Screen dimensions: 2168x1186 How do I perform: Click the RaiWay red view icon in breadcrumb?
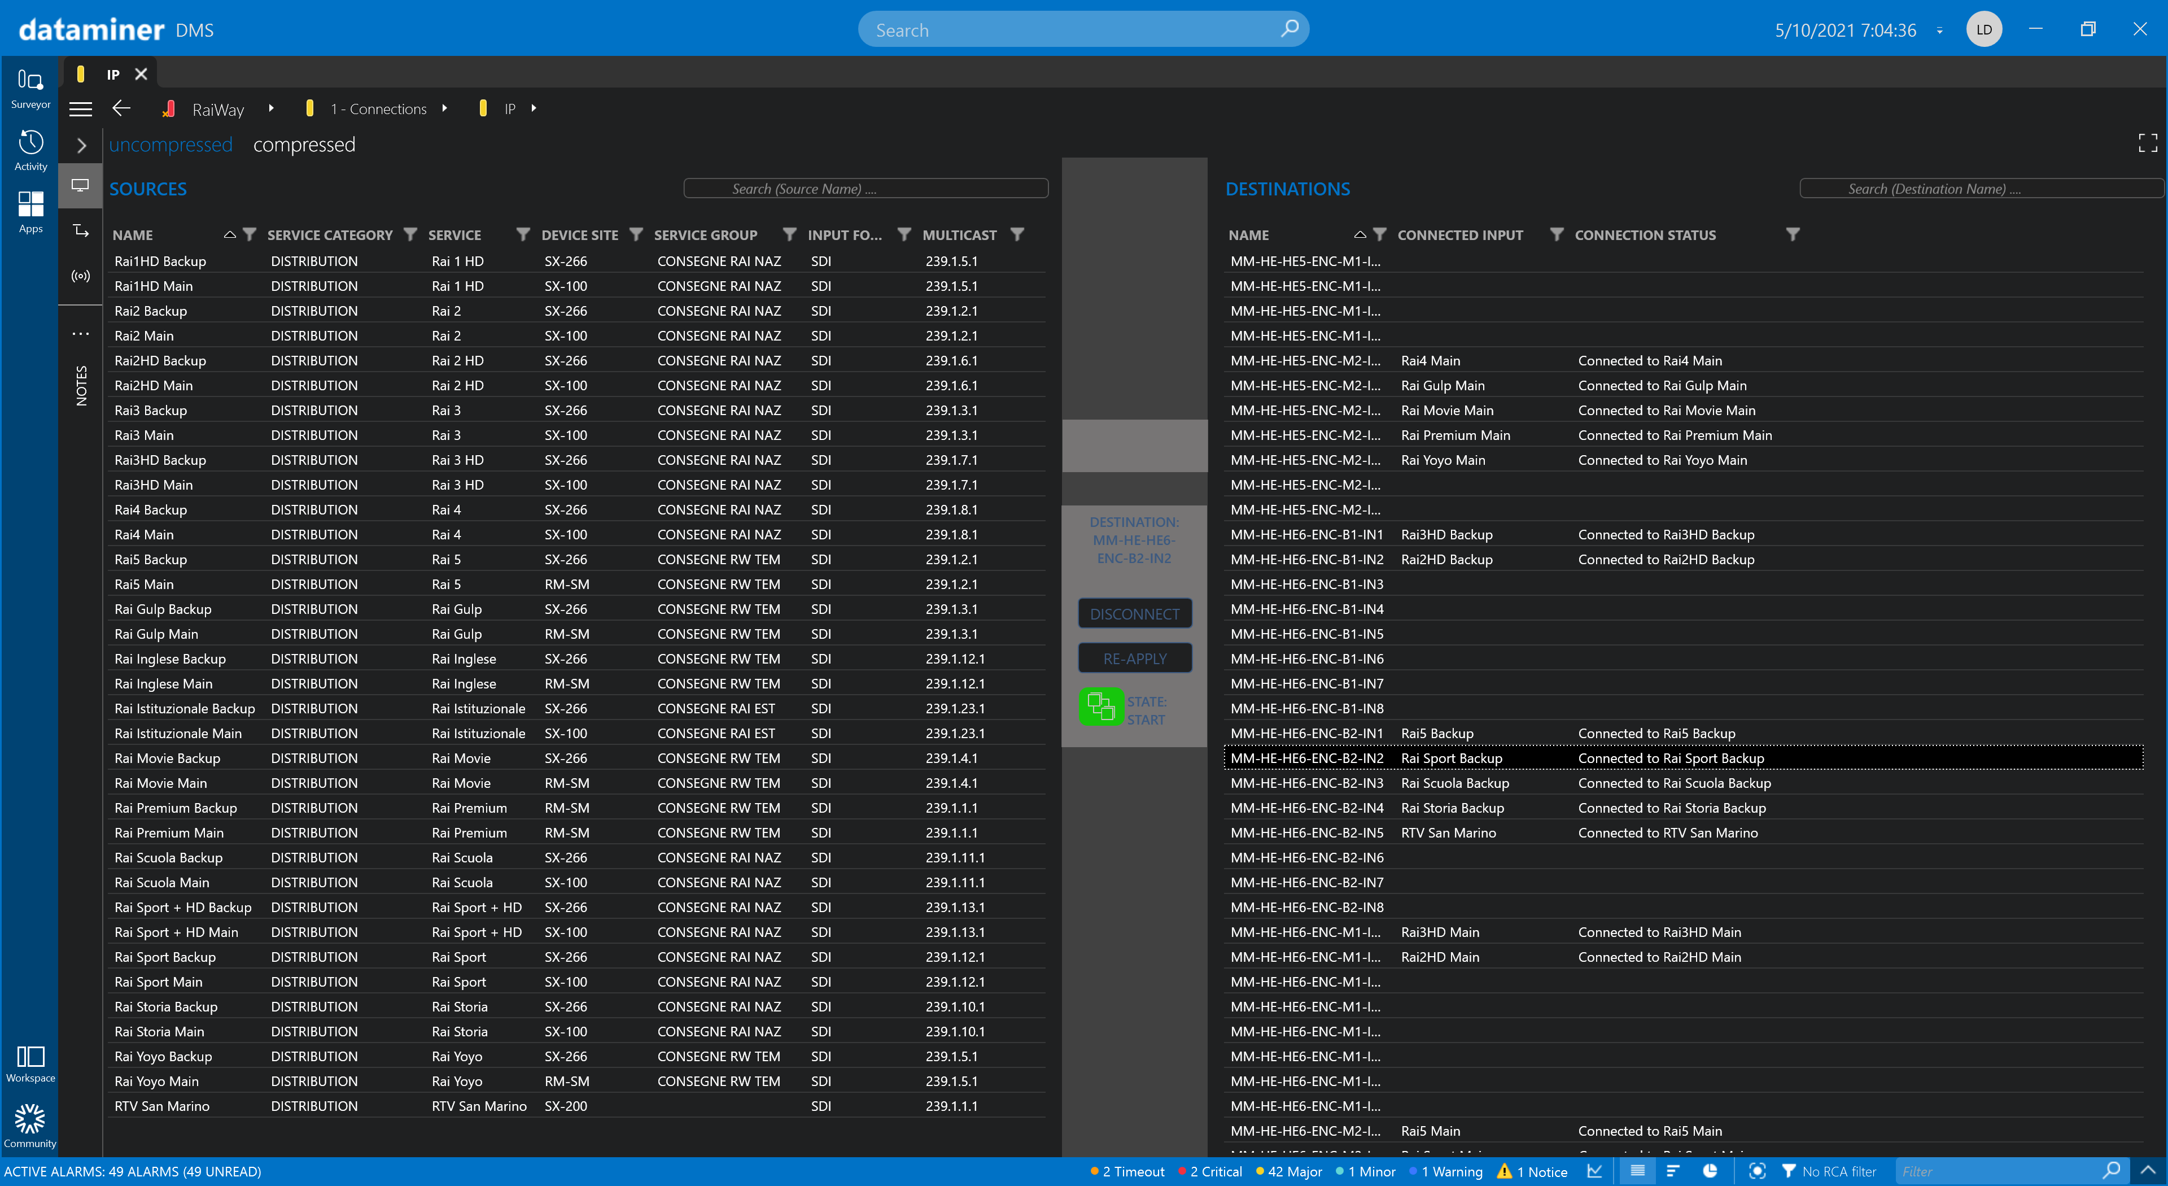168,108
